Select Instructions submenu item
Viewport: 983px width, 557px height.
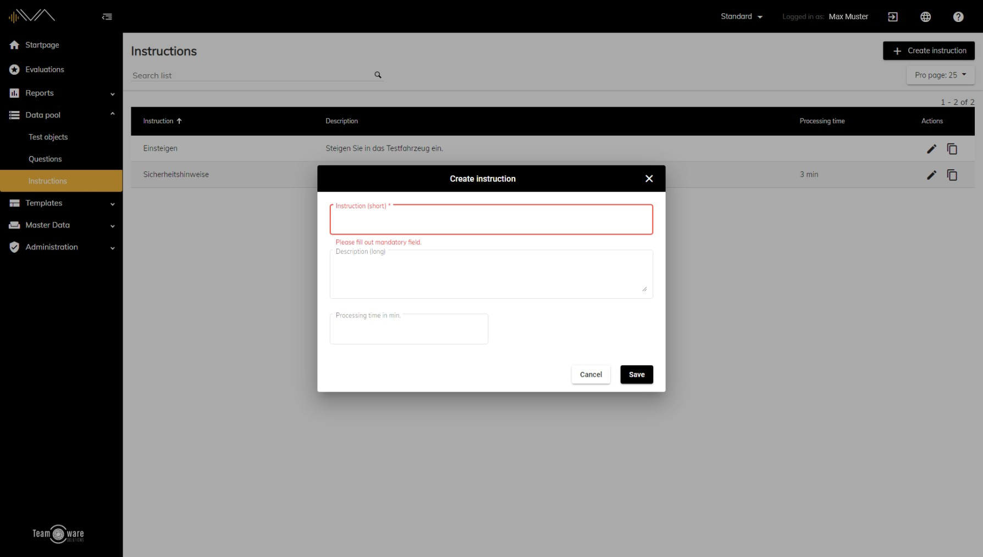(61, 181)
